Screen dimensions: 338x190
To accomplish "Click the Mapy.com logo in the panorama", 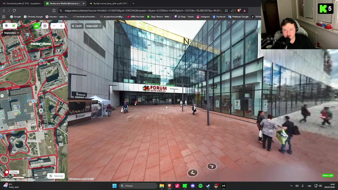I will [x=328, y=175].
